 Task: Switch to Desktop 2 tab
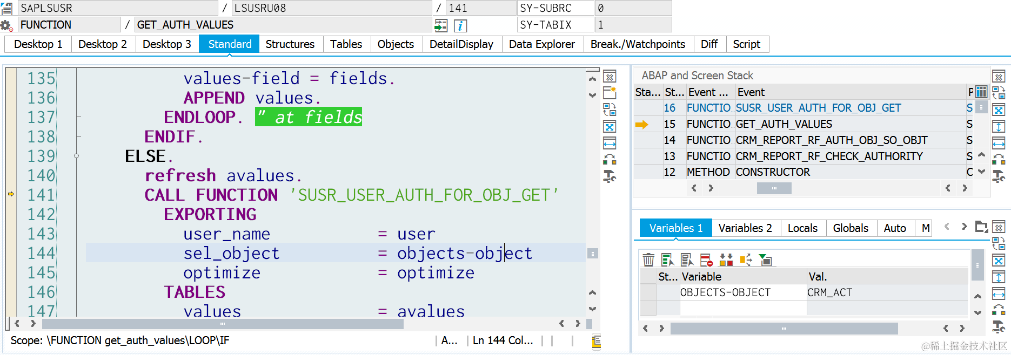tap(103, 44)
